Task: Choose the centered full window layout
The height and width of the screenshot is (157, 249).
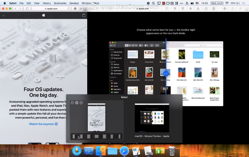Action: click(x=97, y=136)
